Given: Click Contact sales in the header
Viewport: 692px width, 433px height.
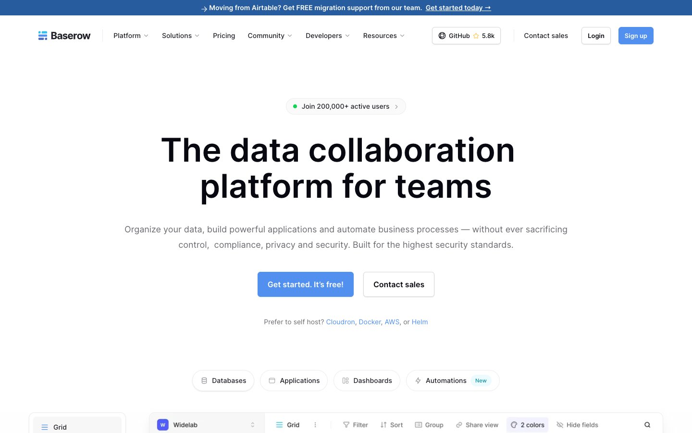Looking at the screenshot, I should point(546,36).
